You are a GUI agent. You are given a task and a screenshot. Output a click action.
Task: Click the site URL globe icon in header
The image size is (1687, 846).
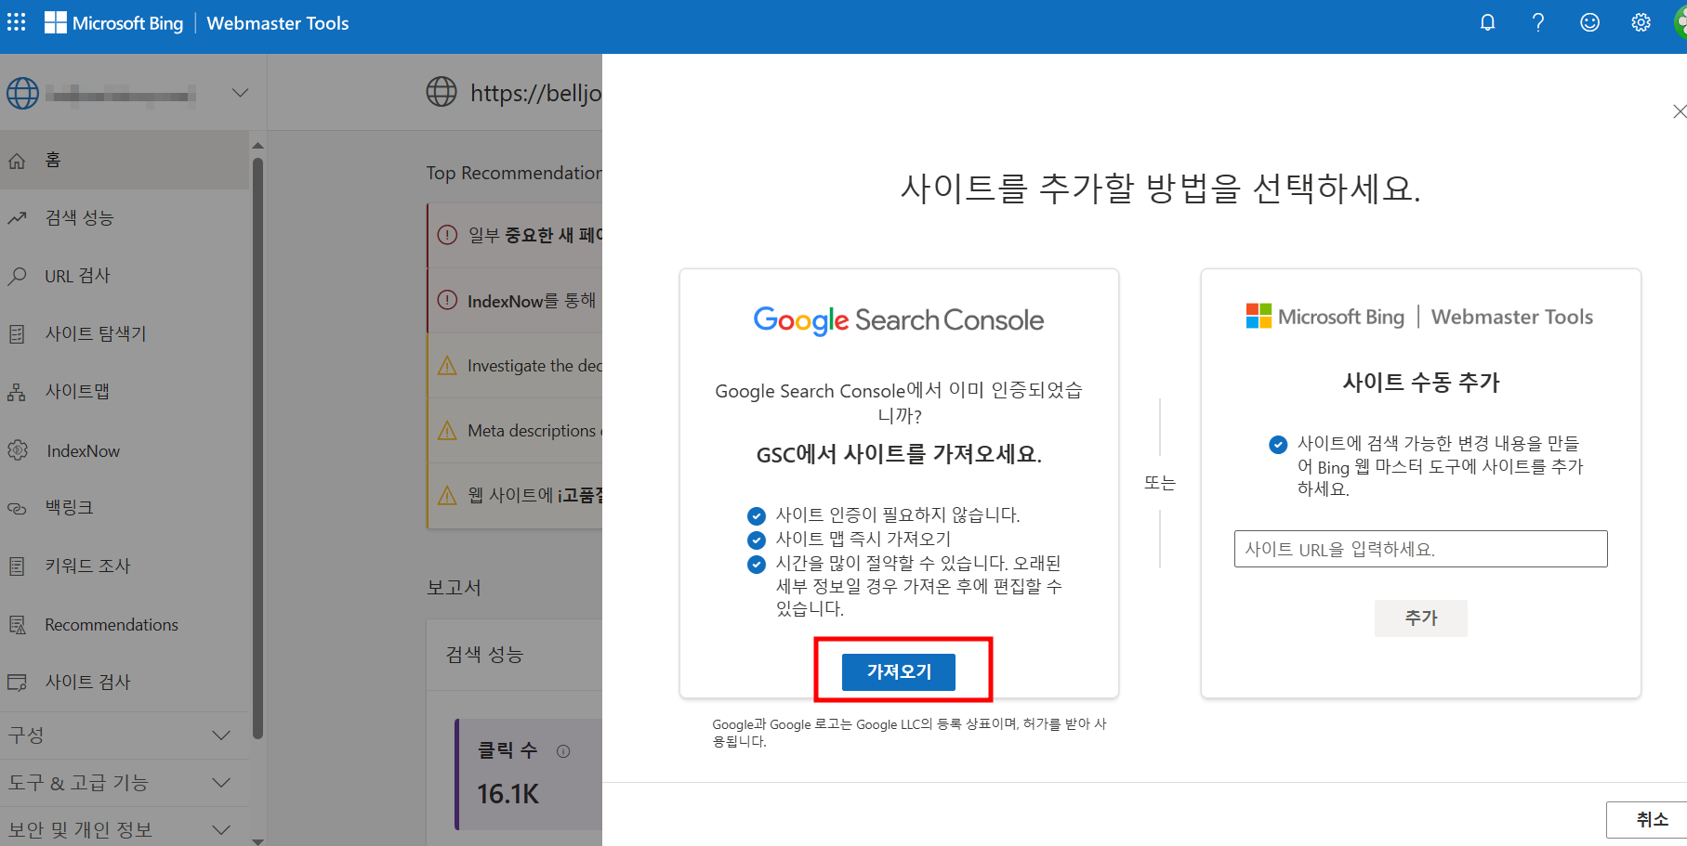[442, 92]
